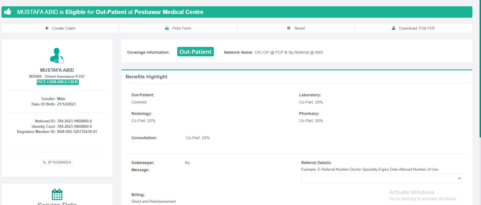481x205 pixels.
Task: Click the Date Of Birth value
Action: [x=66, y=104]
